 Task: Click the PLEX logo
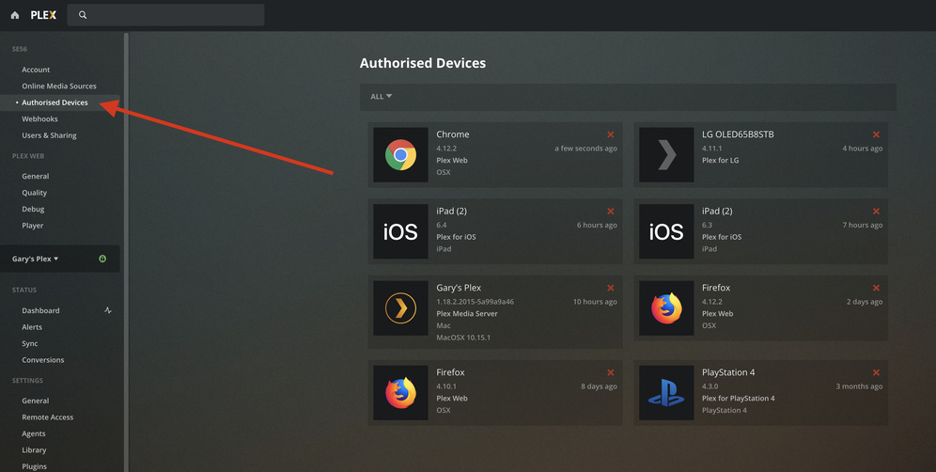coord(43,15)
